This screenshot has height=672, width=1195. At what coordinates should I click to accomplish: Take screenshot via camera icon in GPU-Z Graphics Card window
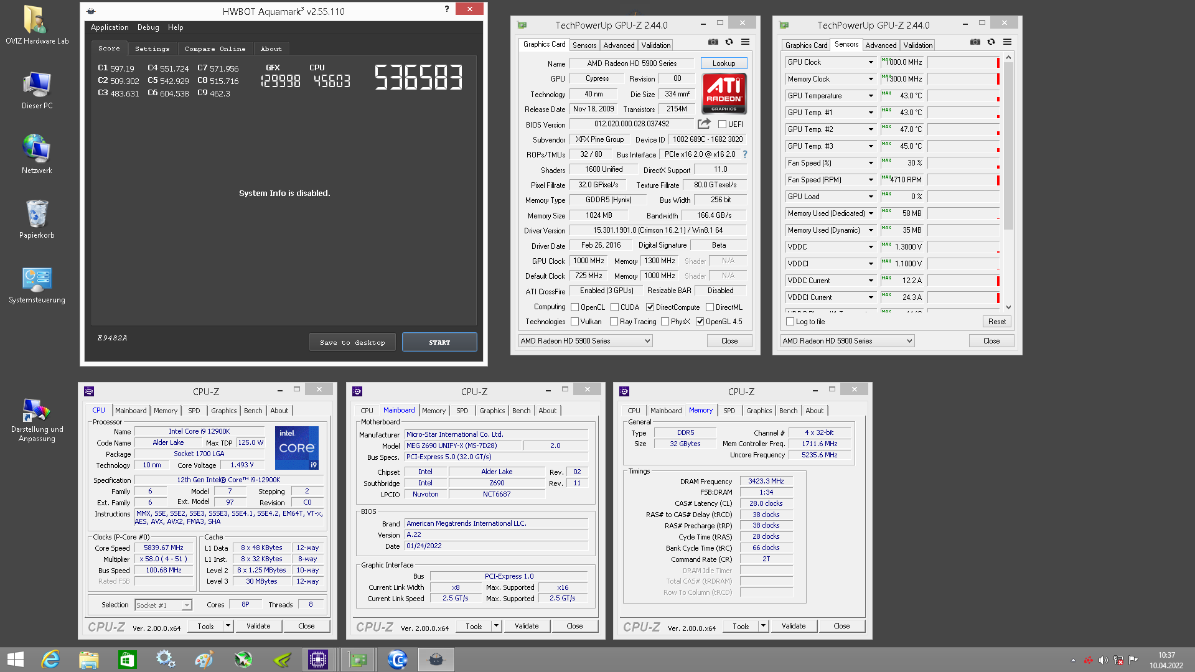[713, 42]
